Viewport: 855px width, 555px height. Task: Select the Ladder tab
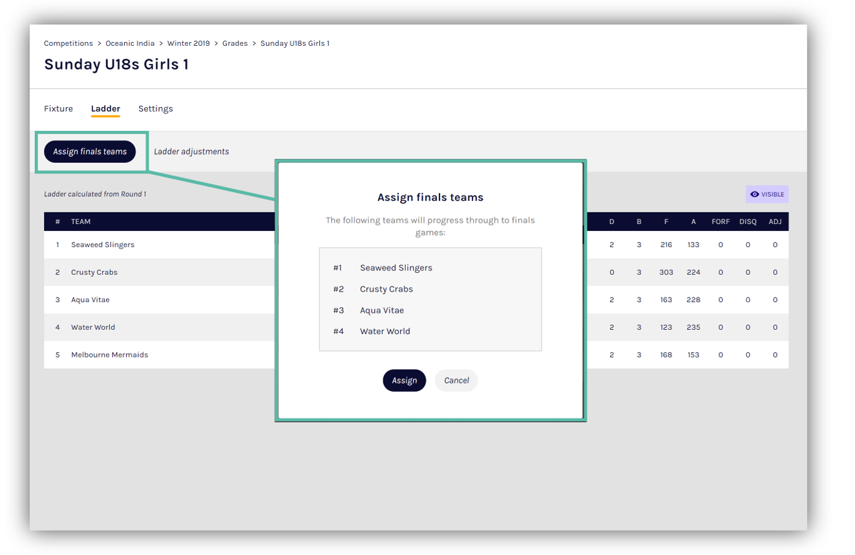105,108
